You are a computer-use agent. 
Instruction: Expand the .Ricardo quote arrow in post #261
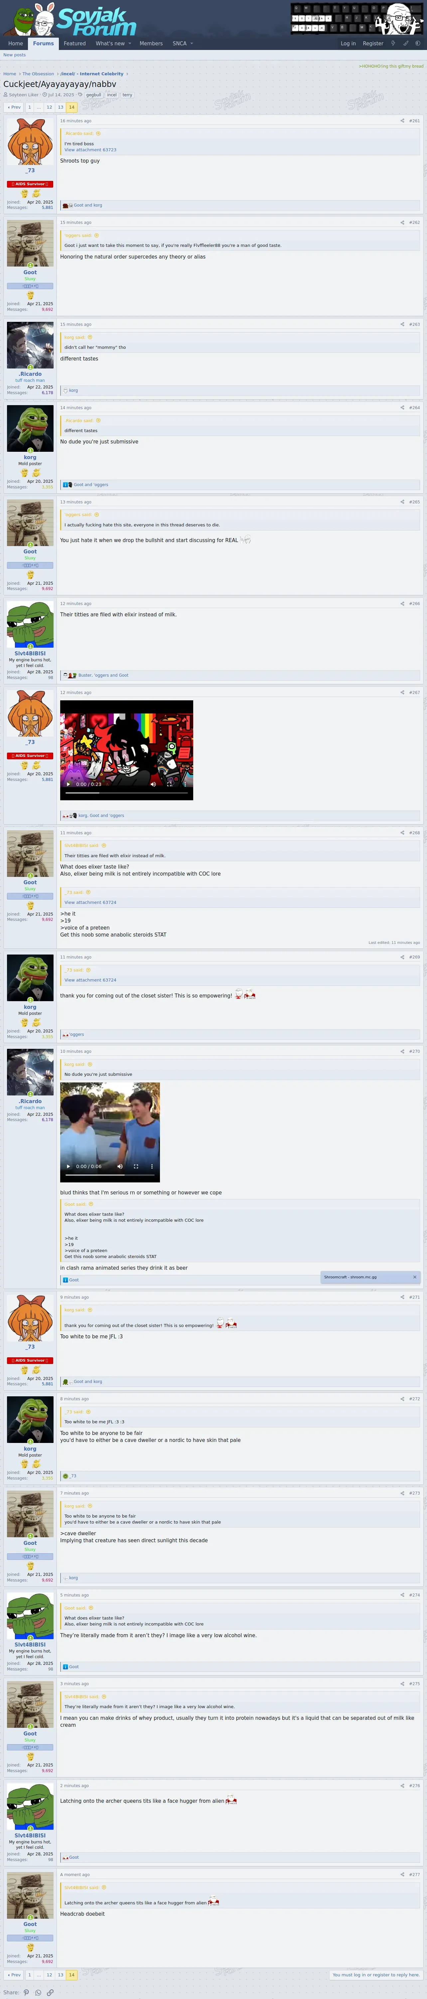pyautogui.click(x=98, y=134)
